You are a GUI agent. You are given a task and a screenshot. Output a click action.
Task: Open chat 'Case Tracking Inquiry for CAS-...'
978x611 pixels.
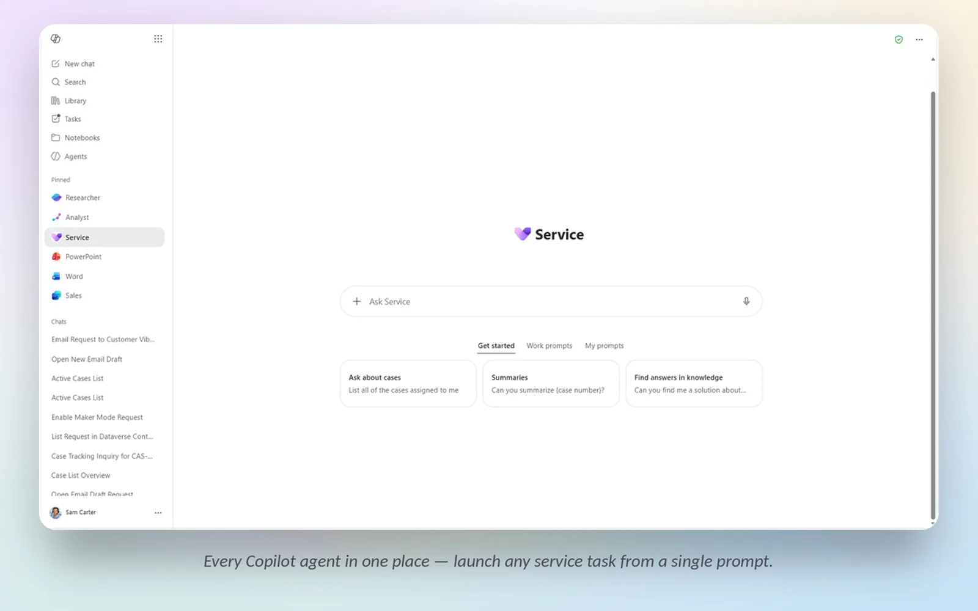[x=102, y=456]
